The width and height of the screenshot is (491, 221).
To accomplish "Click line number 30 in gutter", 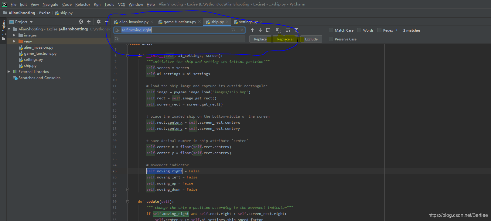I will coord(114,202).
